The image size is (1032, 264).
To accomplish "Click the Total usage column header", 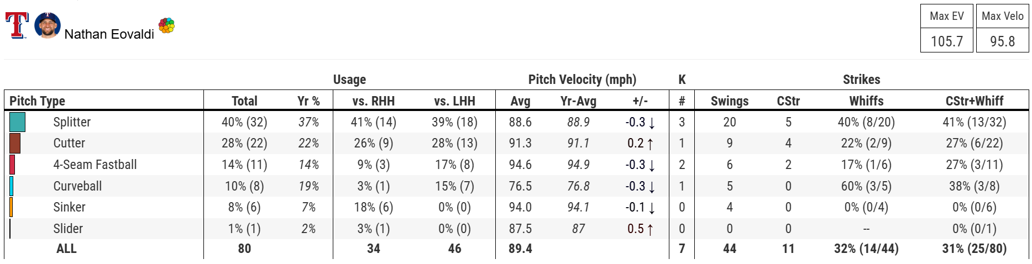I will (x=244, y=101).
